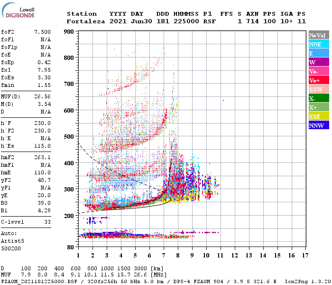This screenshot has height=285, width=332.
Task: Click the MUF(D) value 26.56
Action: point(43,97)
